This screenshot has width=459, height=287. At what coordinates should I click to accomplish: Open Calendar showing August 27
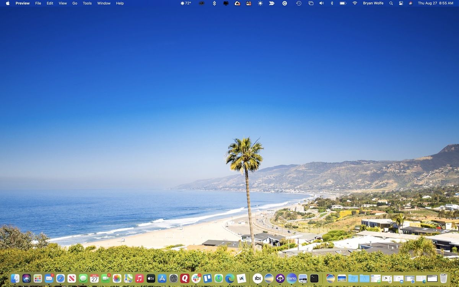click(x=94, y=279)
